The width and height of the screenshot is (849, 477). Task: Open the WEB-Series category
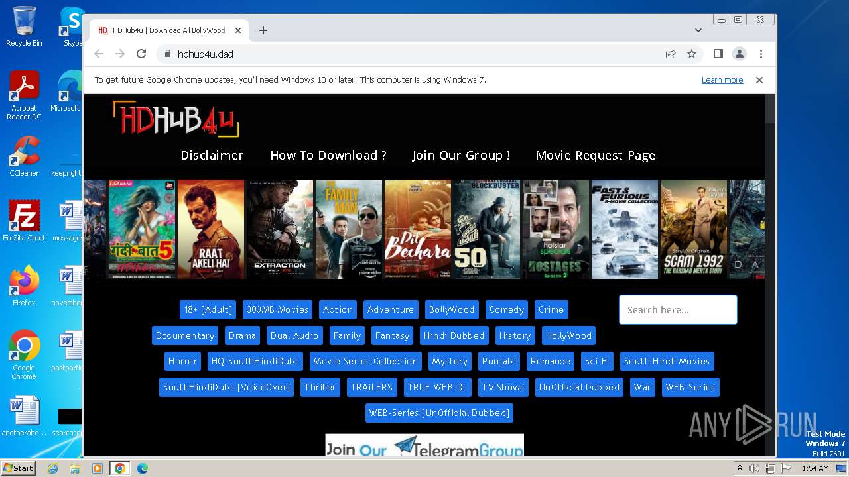690,387
